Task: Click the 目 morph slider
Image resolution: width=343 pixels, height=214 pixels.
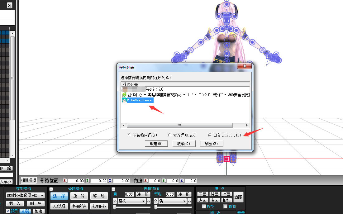Action: point(114,207)
